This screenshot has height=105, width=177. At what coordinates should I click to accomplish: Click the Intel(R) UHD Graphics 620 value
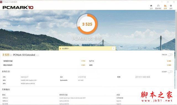(x=28, y=80)
